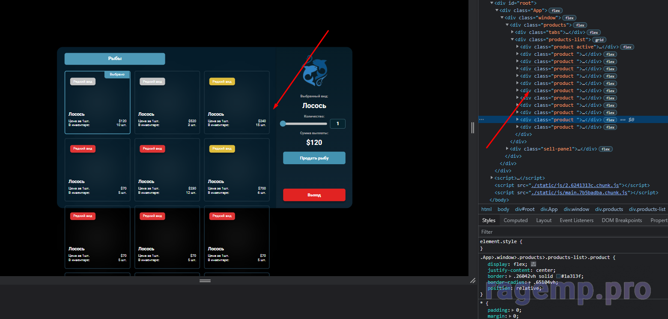Click the Редкий вид badge on the $700 card
The width and height of the screenshot is (668, 319).
[x=222, y=149]
